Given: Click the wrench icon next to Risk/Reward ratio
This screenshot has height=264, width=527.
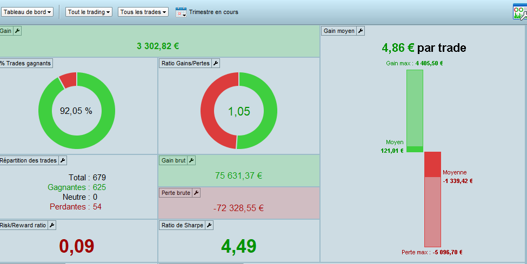Looking at the screenshot, I should point(52,225).
